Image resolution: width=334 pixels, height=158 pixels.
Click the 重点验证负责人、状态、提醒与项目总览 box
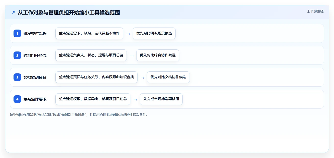tap(91, 55)
